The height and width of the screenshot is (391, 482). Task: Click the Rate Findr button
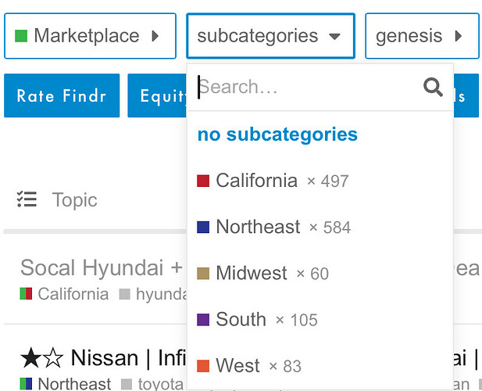(62, 95)
